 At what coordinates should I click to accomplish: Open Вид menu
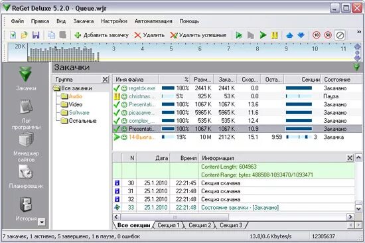pyautogui.click(x=61, y=21)
